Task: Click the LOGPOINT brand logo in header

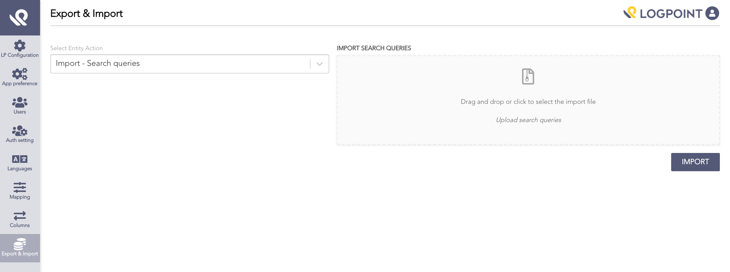Action: tap(663, 13)
